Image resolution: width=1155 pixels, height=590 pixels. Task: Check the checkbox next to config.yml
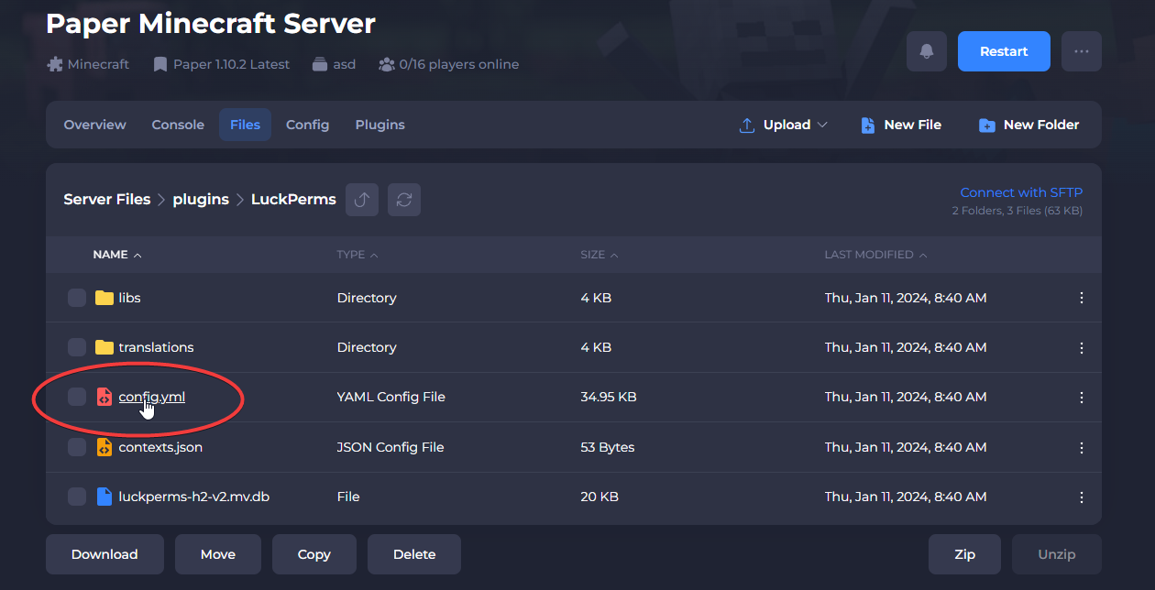point(77,397)
